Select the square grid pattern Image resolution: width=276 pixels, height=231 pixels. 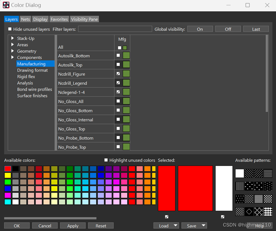(x=258, y=199)
